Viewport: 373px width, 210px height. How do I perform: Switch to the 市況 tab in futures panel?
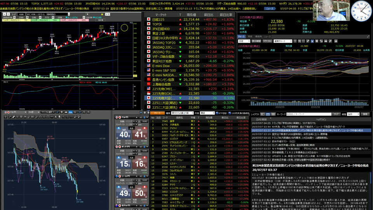click(x=250, y=37)
